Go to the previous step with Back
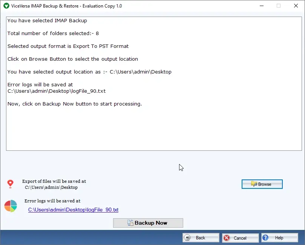The height and width of the screenshot is (245, 305). point(201,238)
